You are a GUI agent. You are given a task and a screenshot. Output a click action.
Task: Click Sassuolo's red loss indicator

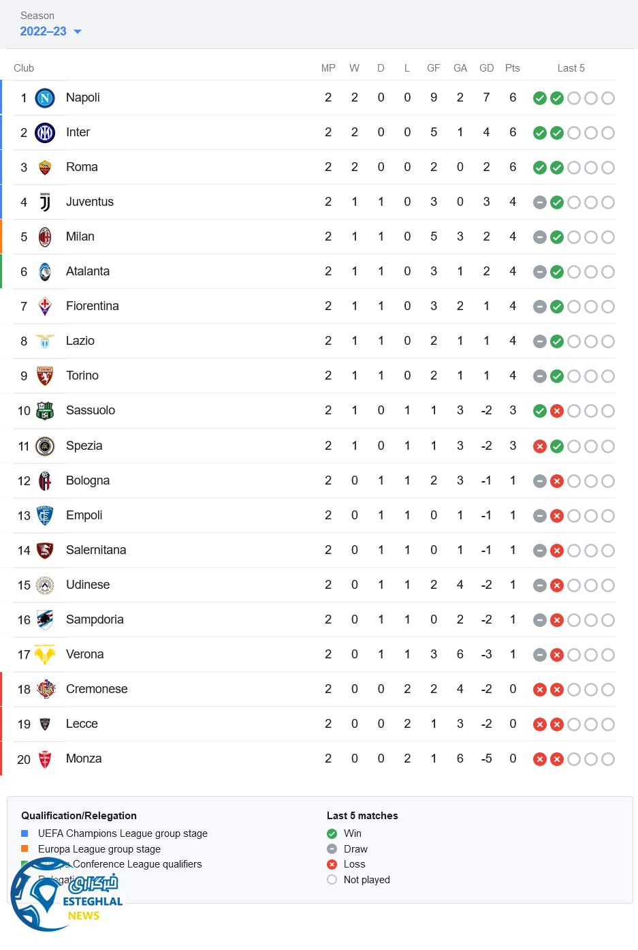point(557,411)
